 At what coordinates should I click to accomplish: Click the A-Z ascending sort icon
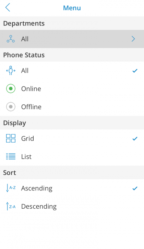[x=11, y=188]
